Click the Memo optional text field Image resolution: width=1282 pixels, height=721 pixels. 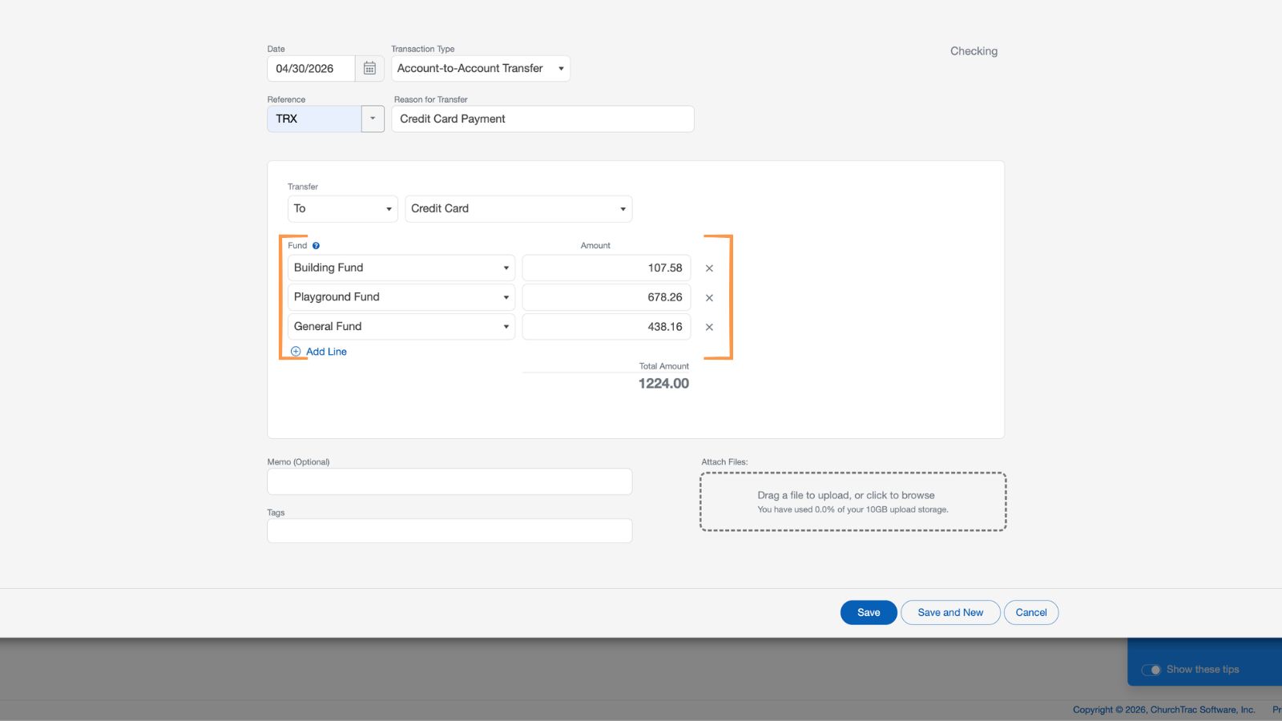click(450, 482)
